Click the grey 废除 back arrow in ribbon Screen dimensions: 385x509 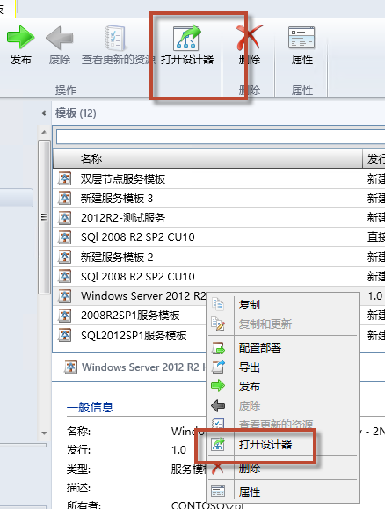coord(60,38)
